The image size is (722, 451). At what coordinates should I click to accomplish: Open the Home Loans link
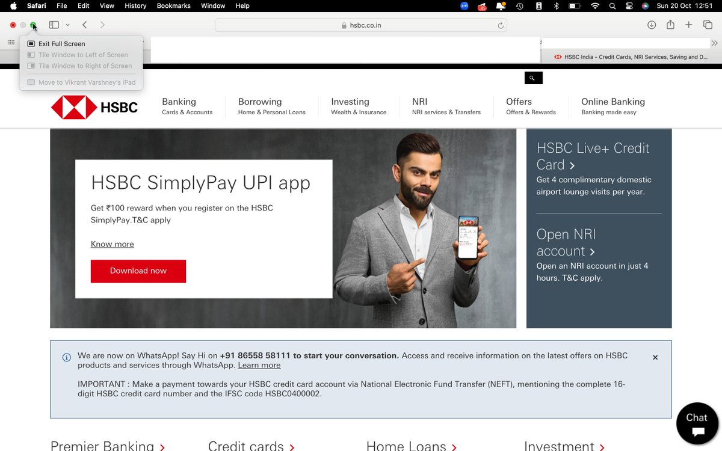[412, 446]
